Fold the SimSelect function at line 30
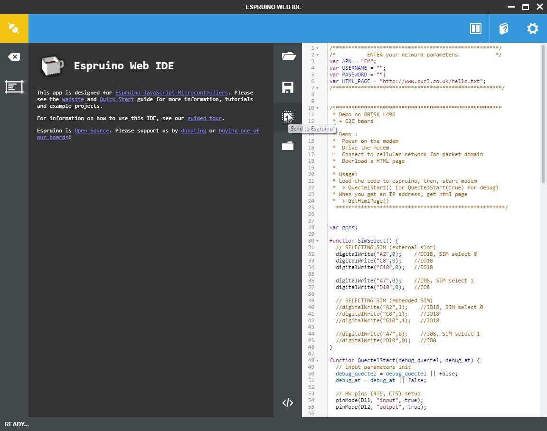 tap(318, 241)
